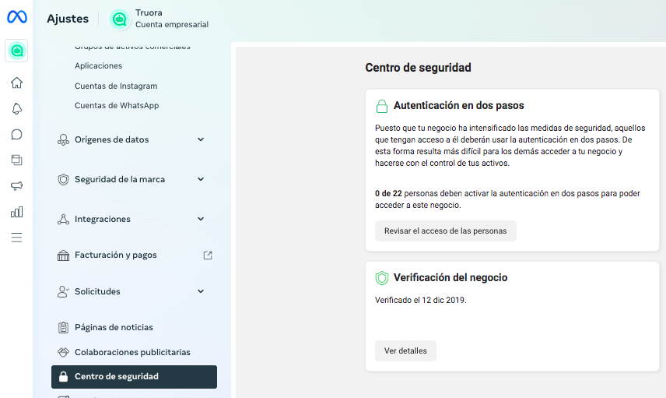This screenshot has width=666, height=398.
Task: Click the '0 de 22' count text
Action: point(388,193)
